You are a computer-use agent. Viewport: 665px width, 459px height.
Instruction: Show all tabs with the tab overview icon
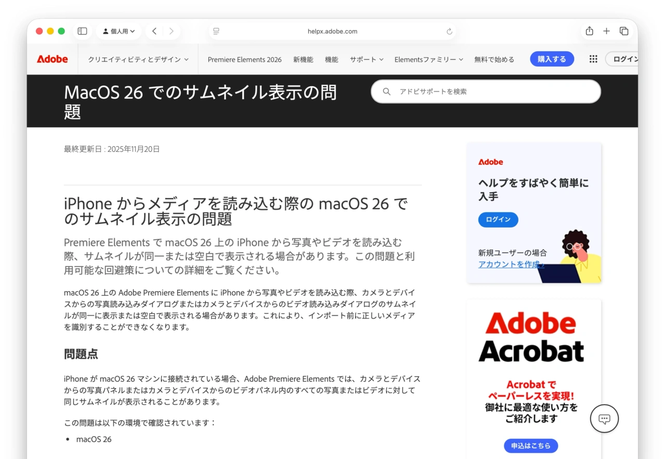pos(623,31)
